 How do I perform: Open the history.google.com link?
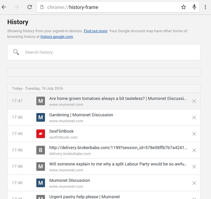[57, 37]
